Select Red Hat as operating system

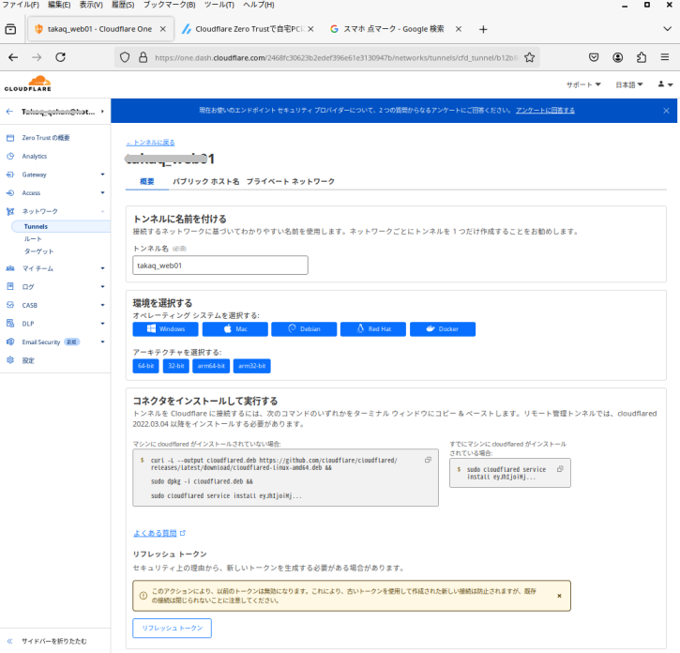click(x=373, y=329)
